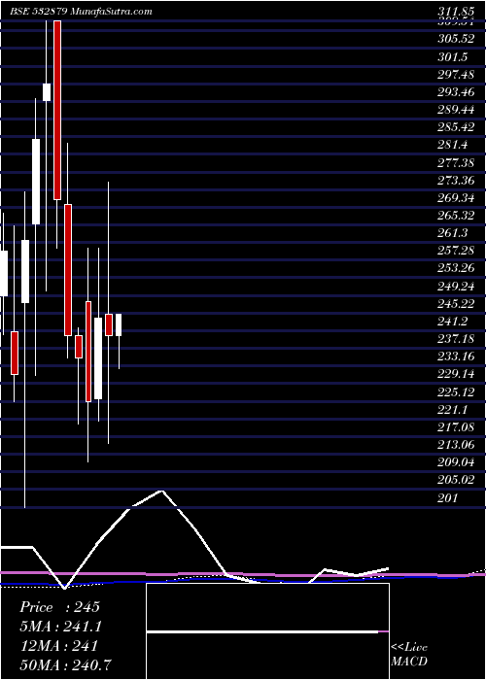Select the 221.1 price axis label
Screen dimensions: 486x680
[452, 411]
